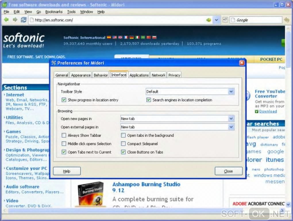Reload the page with the refresh icon
293x221 pixels.
[24, 20]
